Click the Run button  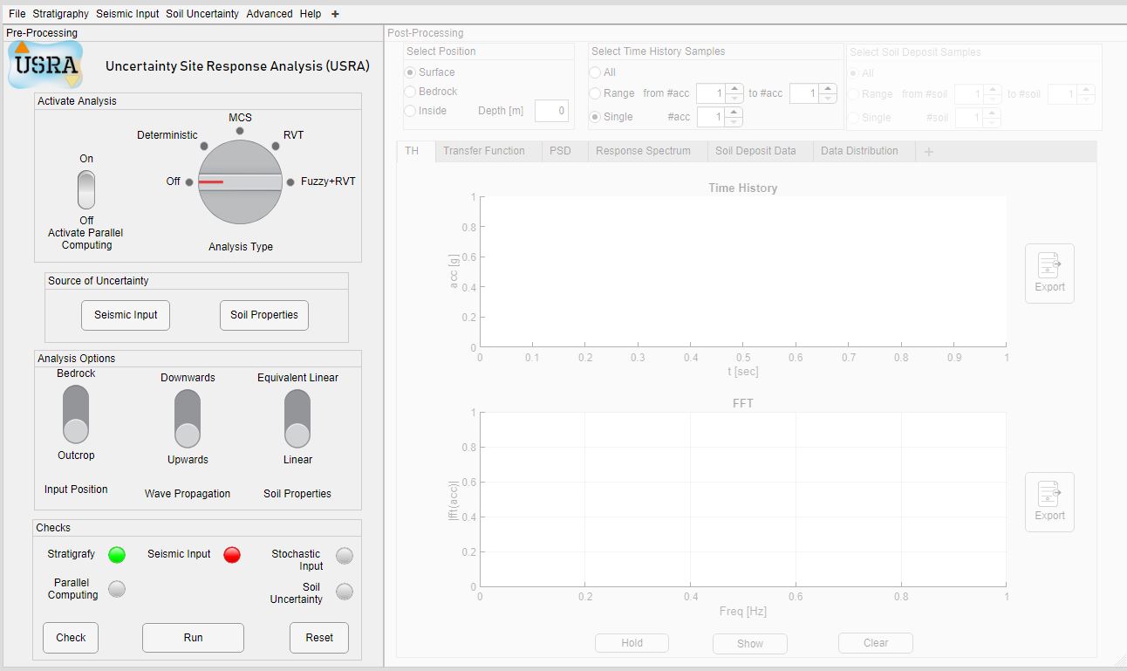click(x=194, y=638)
